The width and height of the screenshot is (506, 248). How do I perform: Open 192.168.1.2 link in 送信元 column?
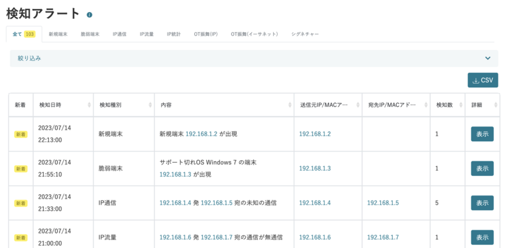[x=315, y=134]
